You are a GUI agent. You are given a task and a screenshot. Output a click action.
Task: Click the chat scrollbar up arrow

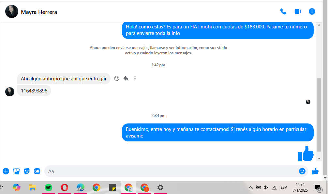[319, 25]
